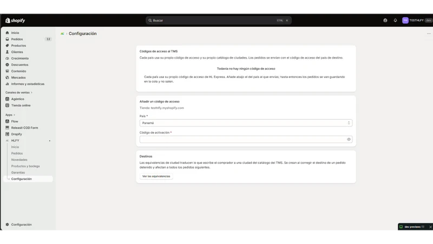Click the Crecimiento icon
Viewport: 433px width, 244px height.
7,59
